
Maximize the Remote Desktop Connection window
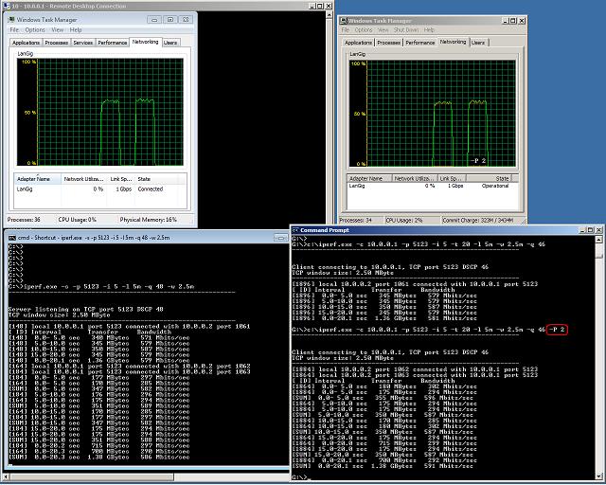[x=320, y=7]
